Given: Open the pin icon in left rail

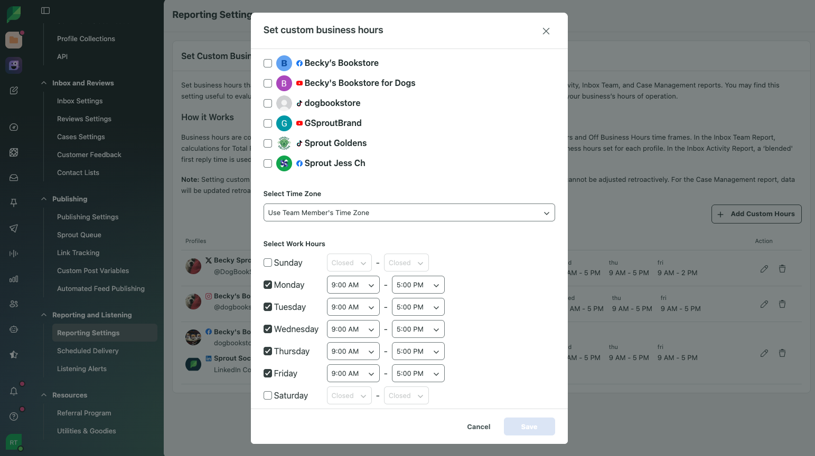Looking at the screenshot, I should click(x=14, y=203).
